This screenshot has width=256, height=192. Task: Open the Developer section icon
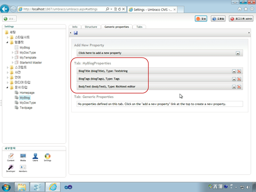(x=11, y=168)
